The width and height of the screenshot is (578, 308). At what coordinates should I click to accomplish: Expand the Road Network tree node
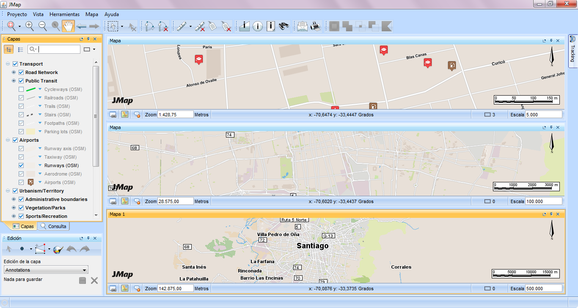click(14, 72)
